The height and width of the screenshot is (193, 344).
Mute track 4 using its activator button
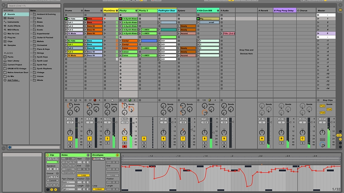(x=124, y=139)
